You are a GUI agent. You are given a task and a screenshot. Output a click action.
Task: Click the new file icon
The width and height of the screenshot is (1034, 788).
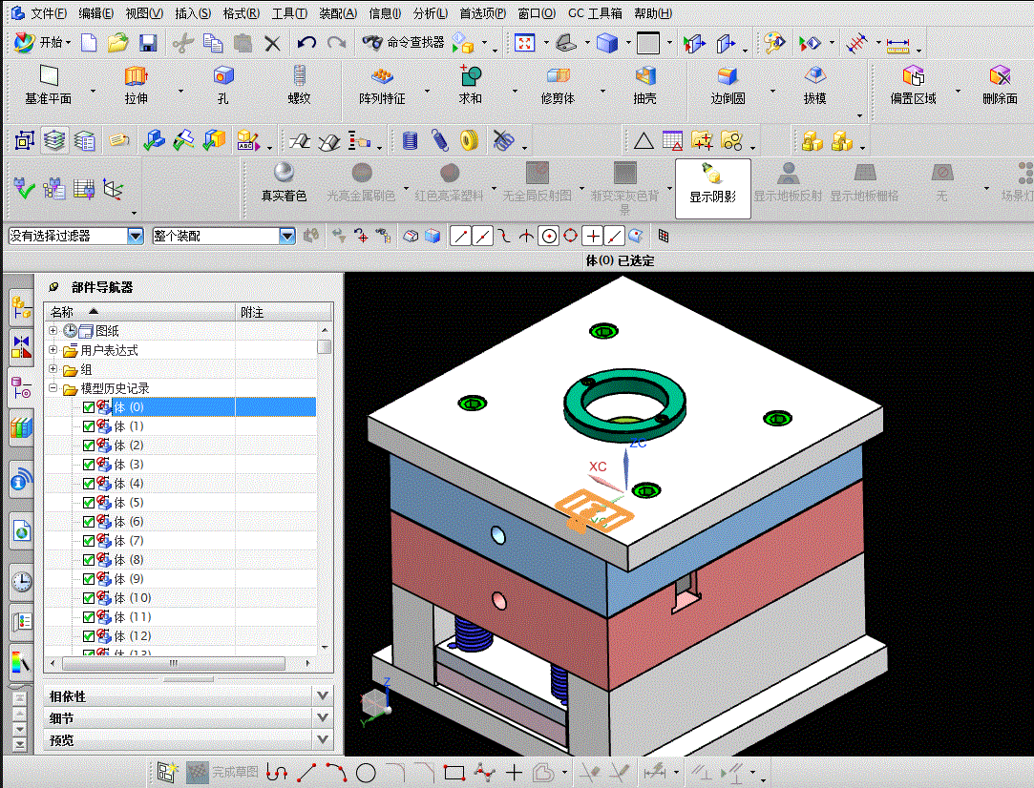[89, 44]
